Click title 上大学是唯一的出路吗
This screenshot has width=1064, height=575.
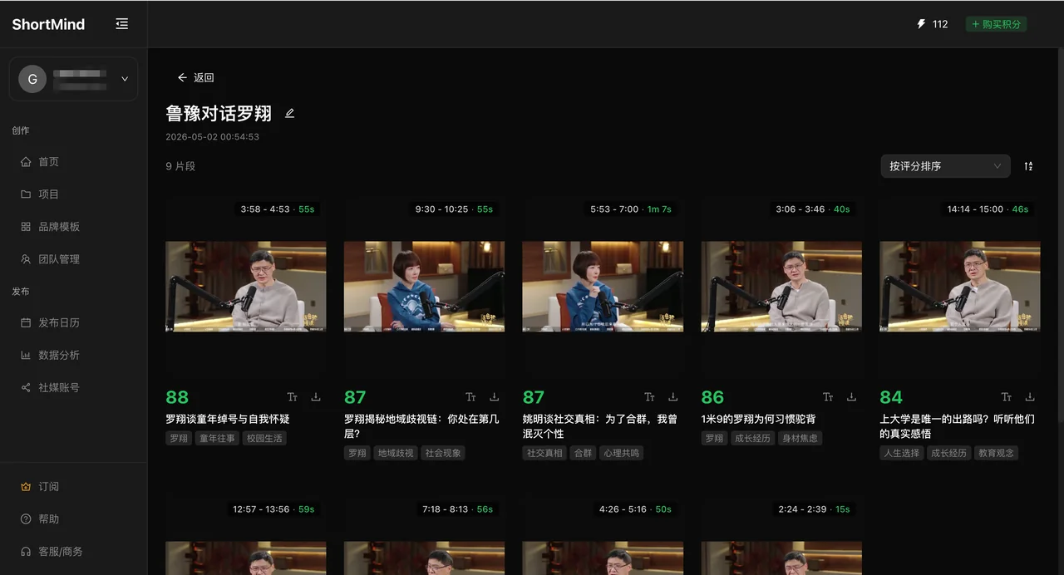pos(957,426)
